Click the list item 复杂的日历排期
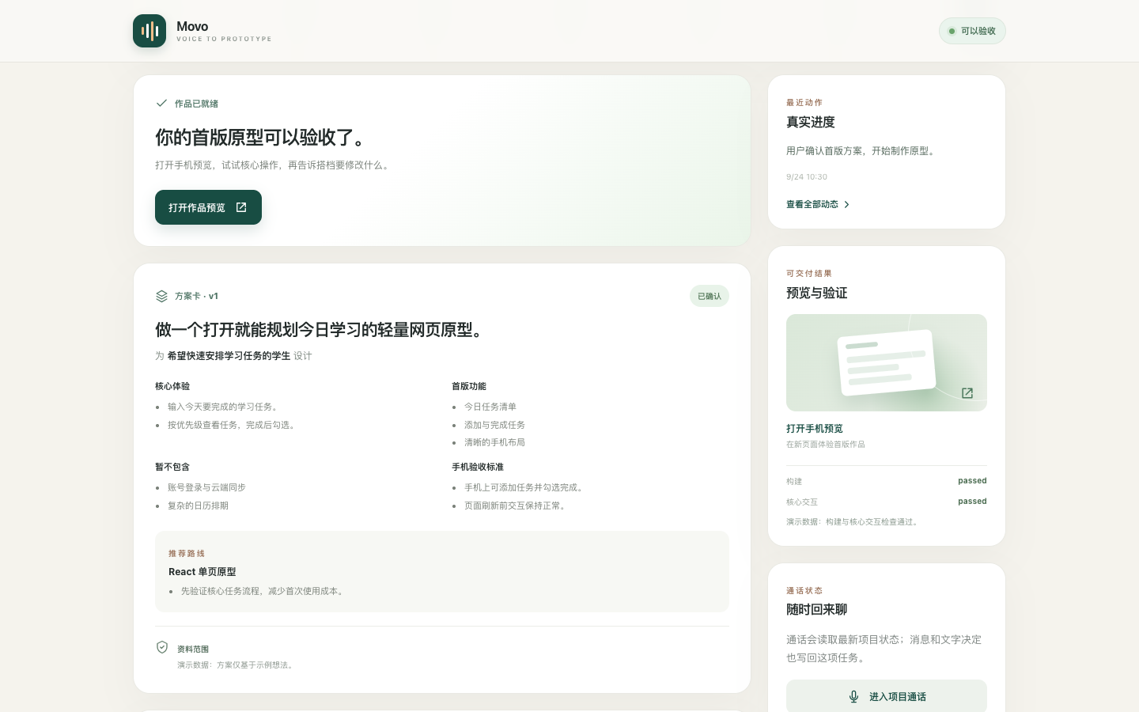 pos(198,506)
